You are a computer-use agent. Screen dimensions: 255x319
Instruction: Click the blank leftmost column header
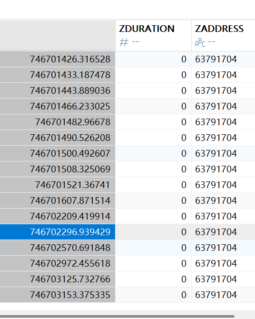coord(58,35)
